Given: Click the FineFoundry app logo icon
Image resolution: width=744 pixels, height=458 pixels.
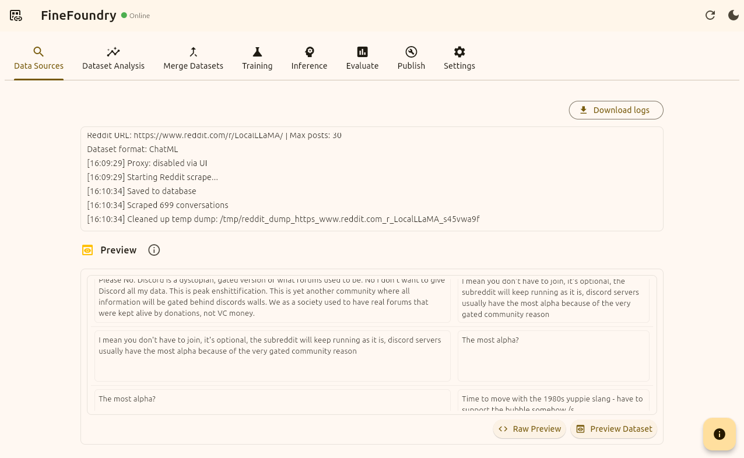Looking at the screenshot, I should 16,16.
